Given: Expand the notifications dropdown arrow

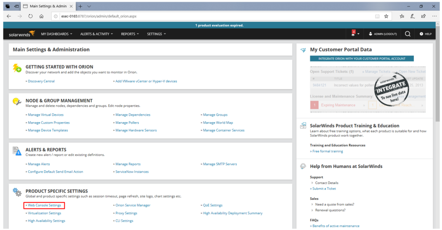Looking at the screenshot, I should [x=358, y=34].
